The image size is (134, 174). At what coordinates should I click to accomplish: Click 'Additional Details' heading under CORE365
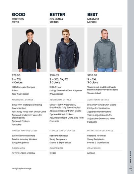coord(22,100)
